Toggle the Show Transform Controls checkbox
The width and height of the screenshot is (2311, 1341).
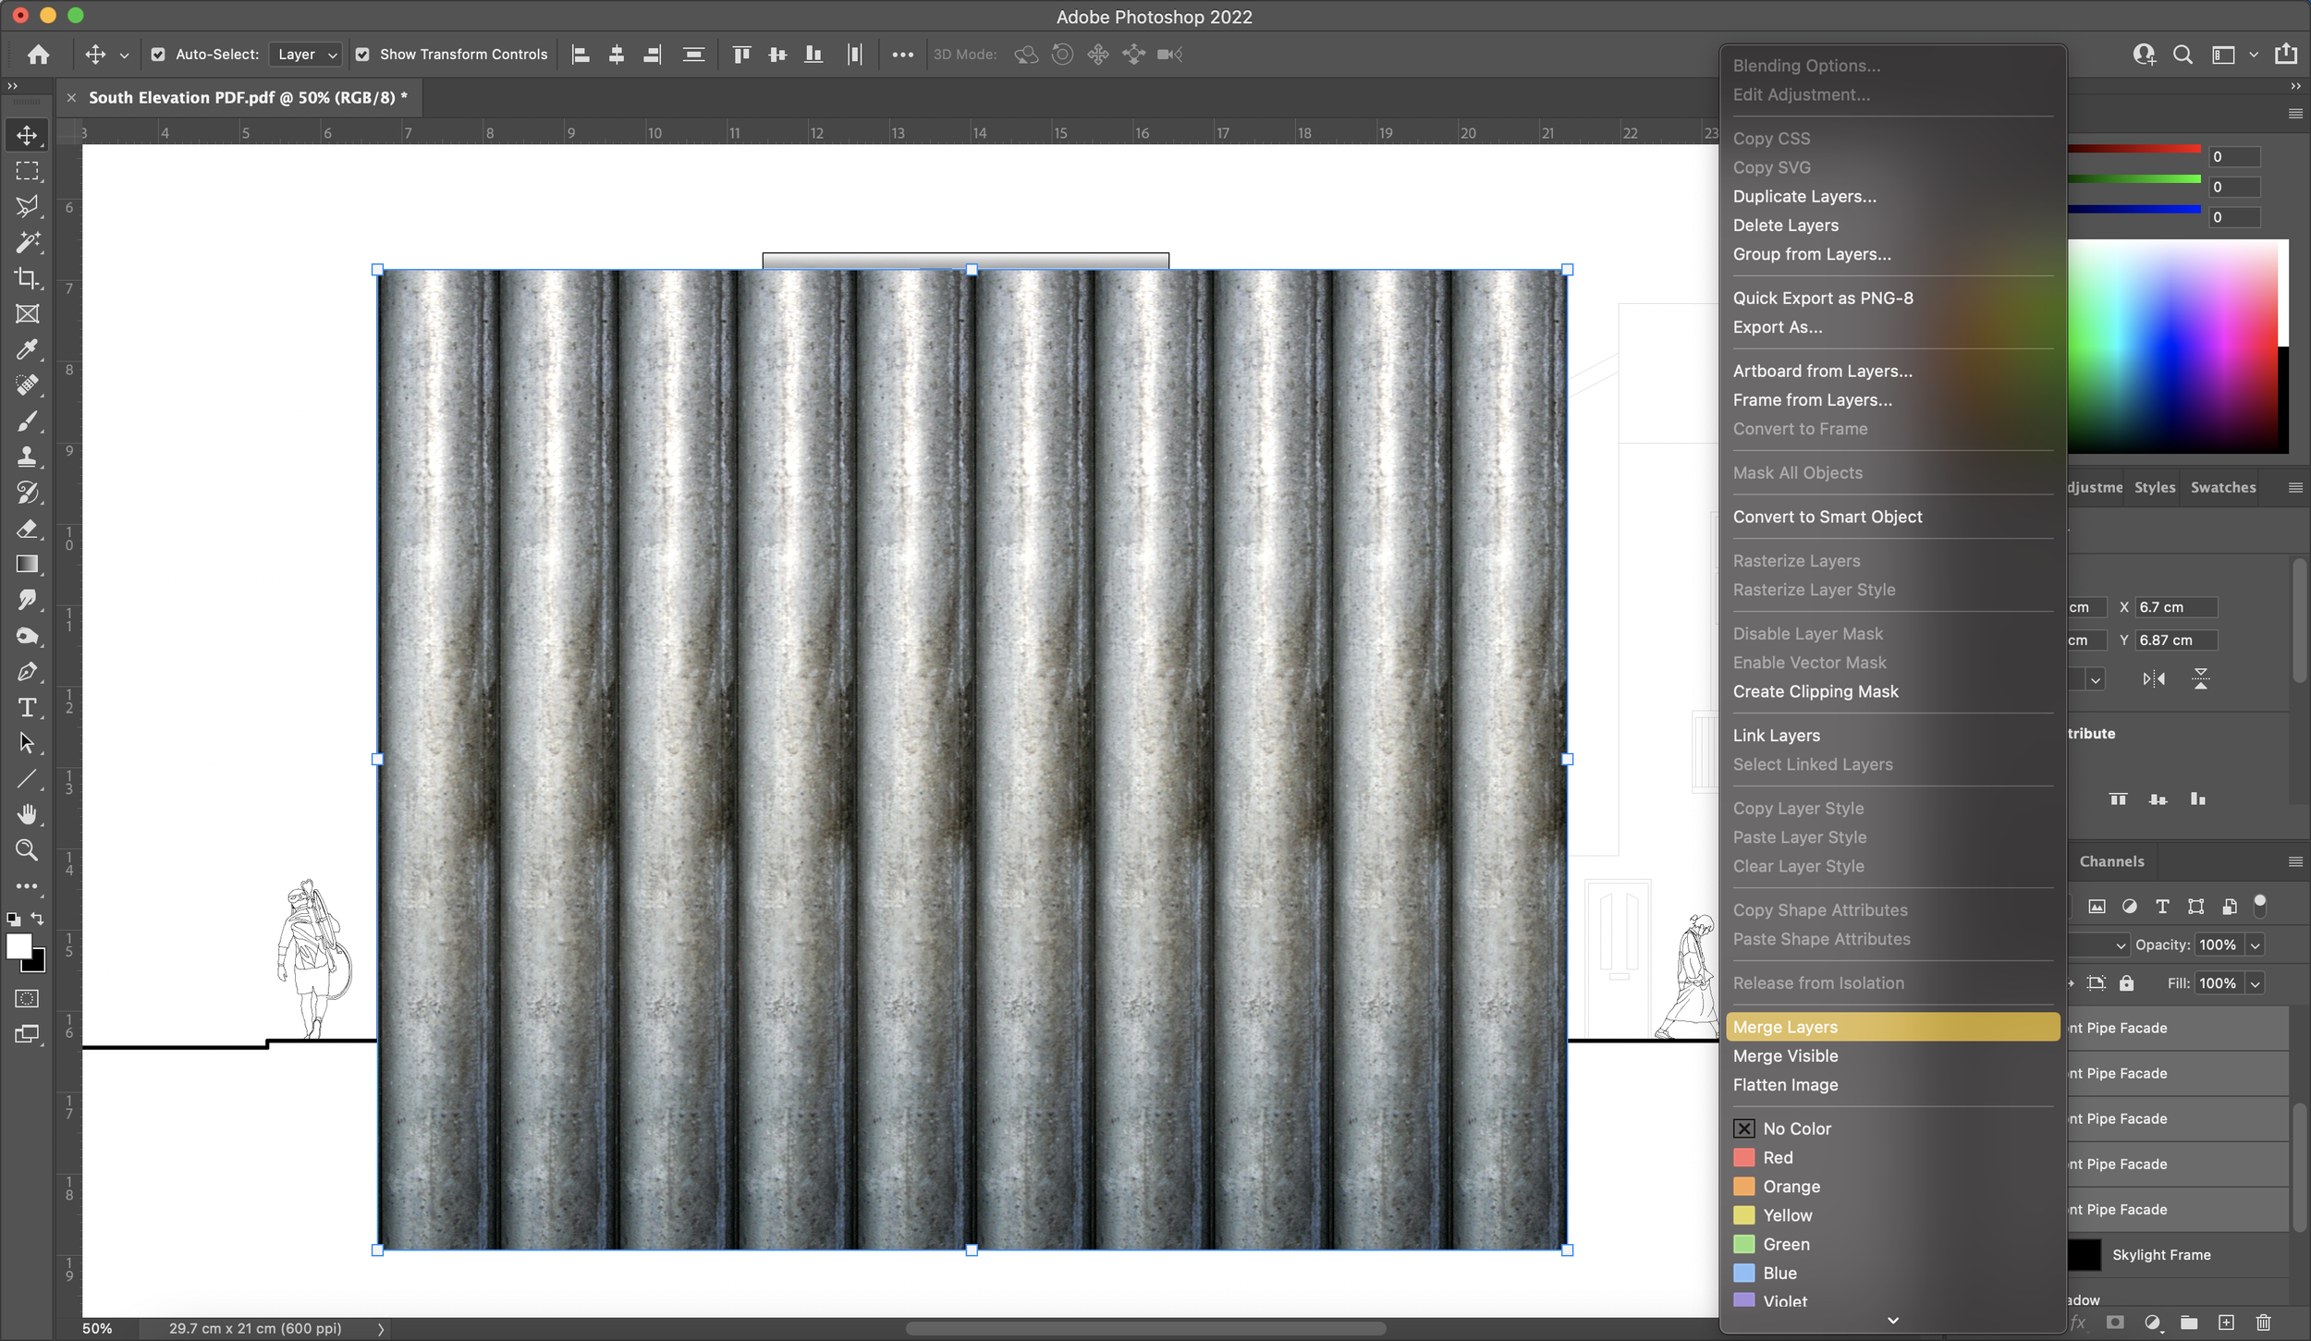click(x=362, y=55)
